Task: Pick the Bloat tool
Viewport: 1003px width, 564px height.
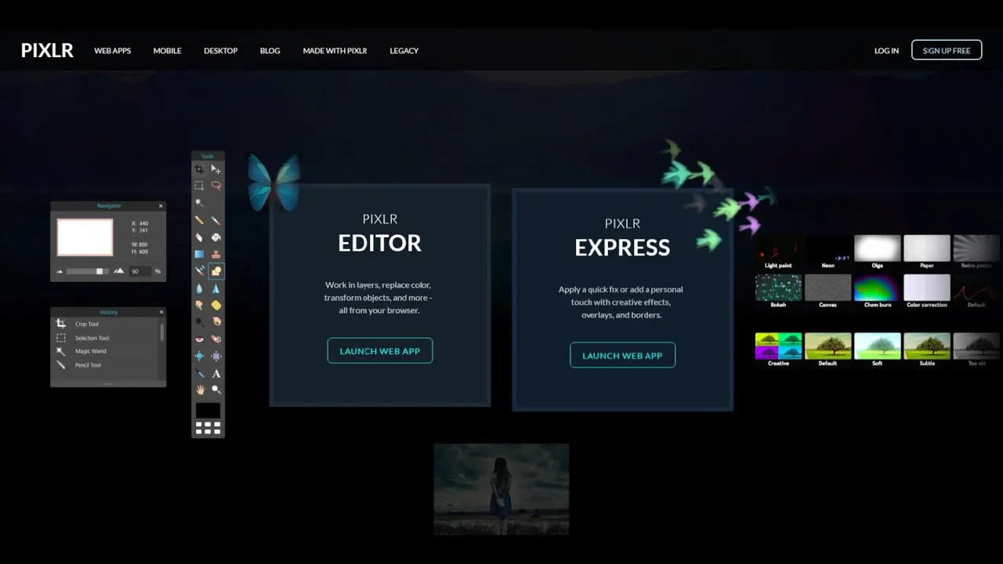Action: pos(200,356)
